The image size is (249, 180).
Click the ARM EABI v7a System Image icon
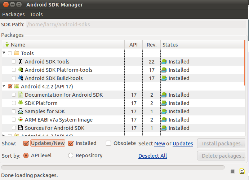point(20,120)
